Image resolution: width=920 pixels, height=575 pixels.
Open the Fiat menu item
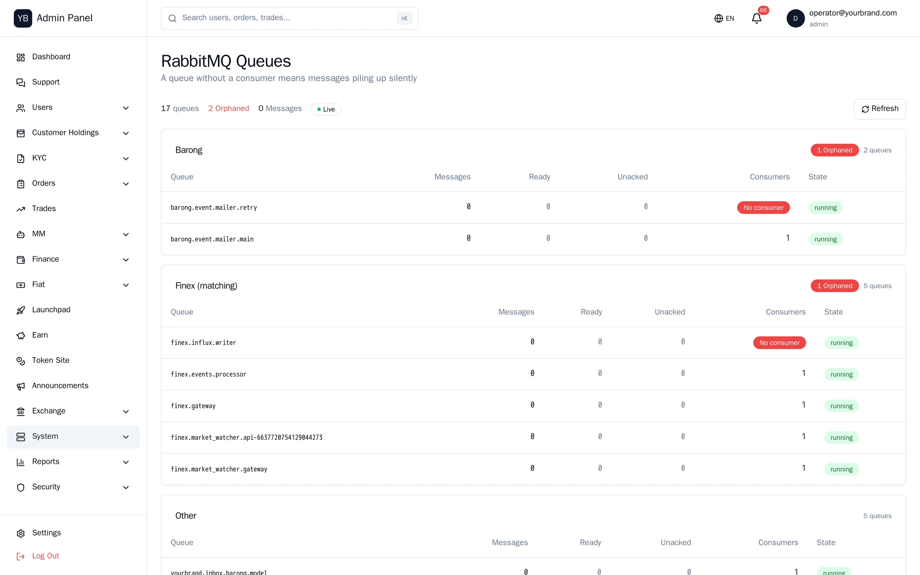pos(73,285)
